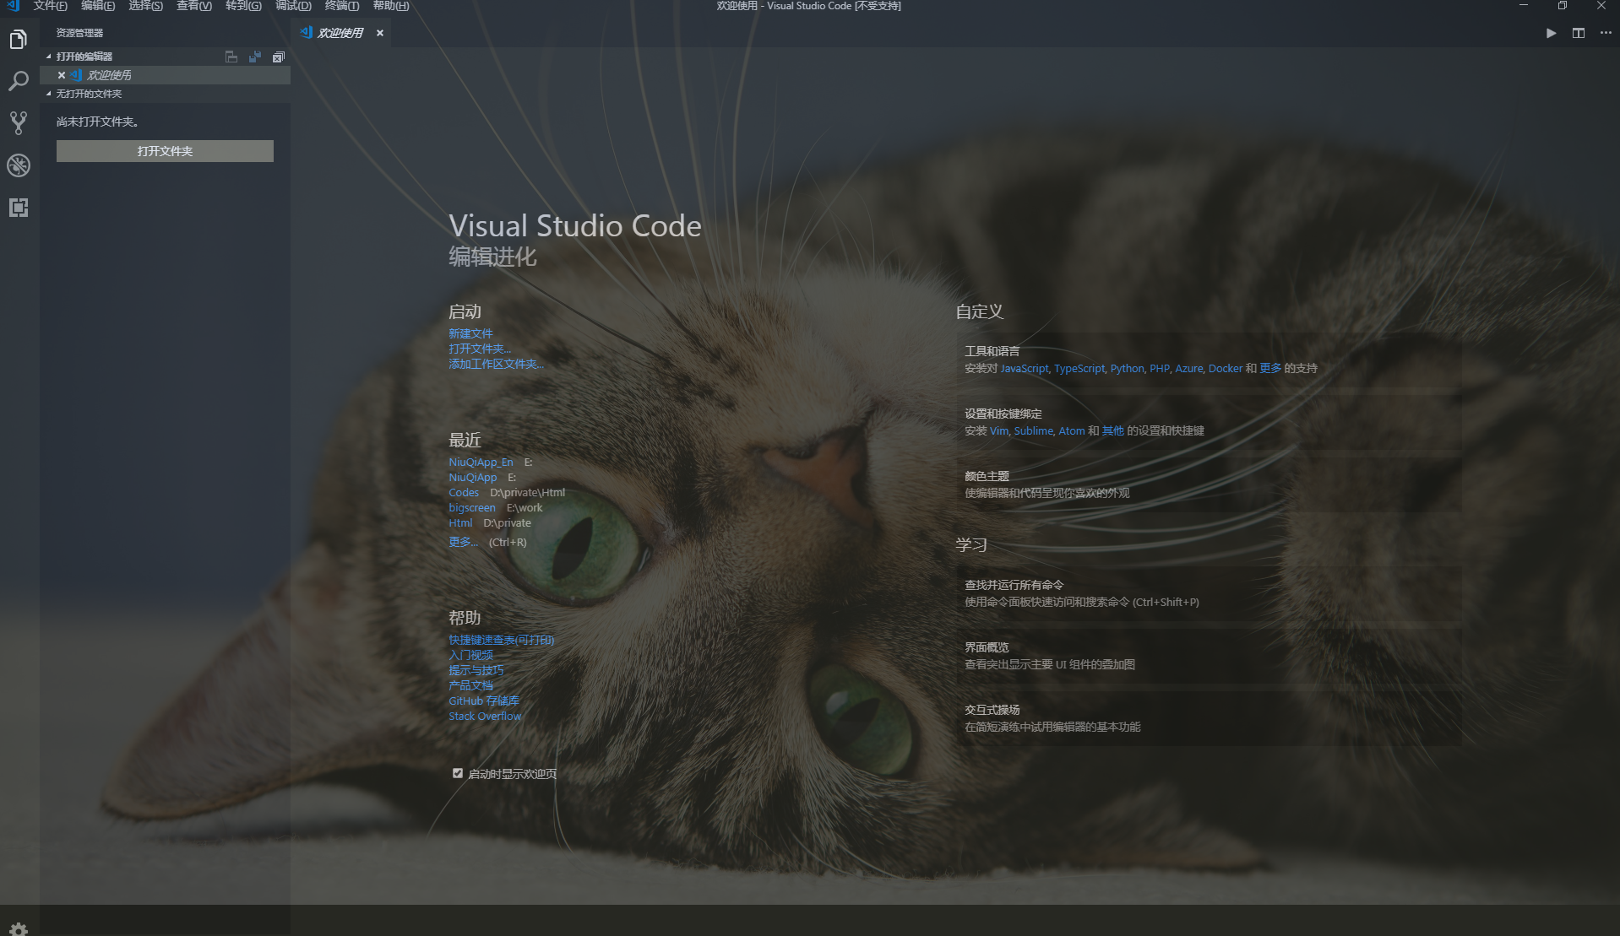Select the 欢迎使用 editor tab
1620x936 pixels.
click(x=340, y=33)
